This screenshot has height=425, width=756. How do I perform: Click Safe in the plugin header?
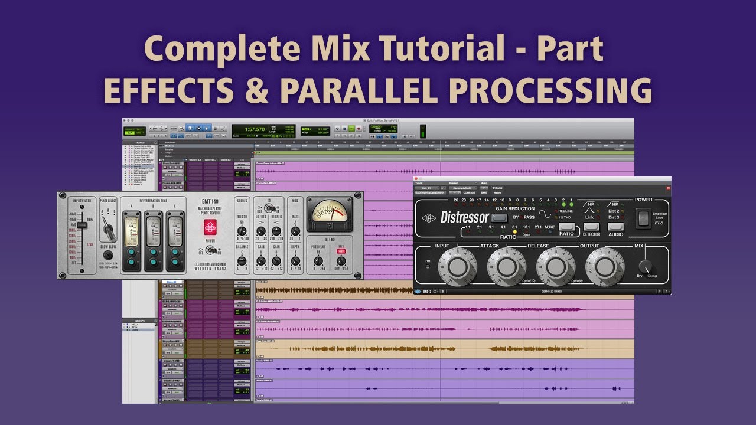point(484,192)
